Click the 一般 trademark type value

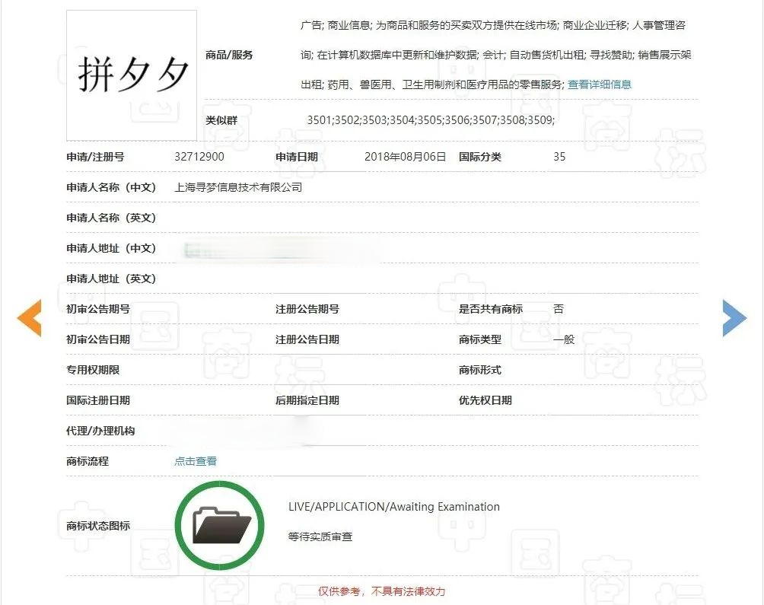(564, 339)
